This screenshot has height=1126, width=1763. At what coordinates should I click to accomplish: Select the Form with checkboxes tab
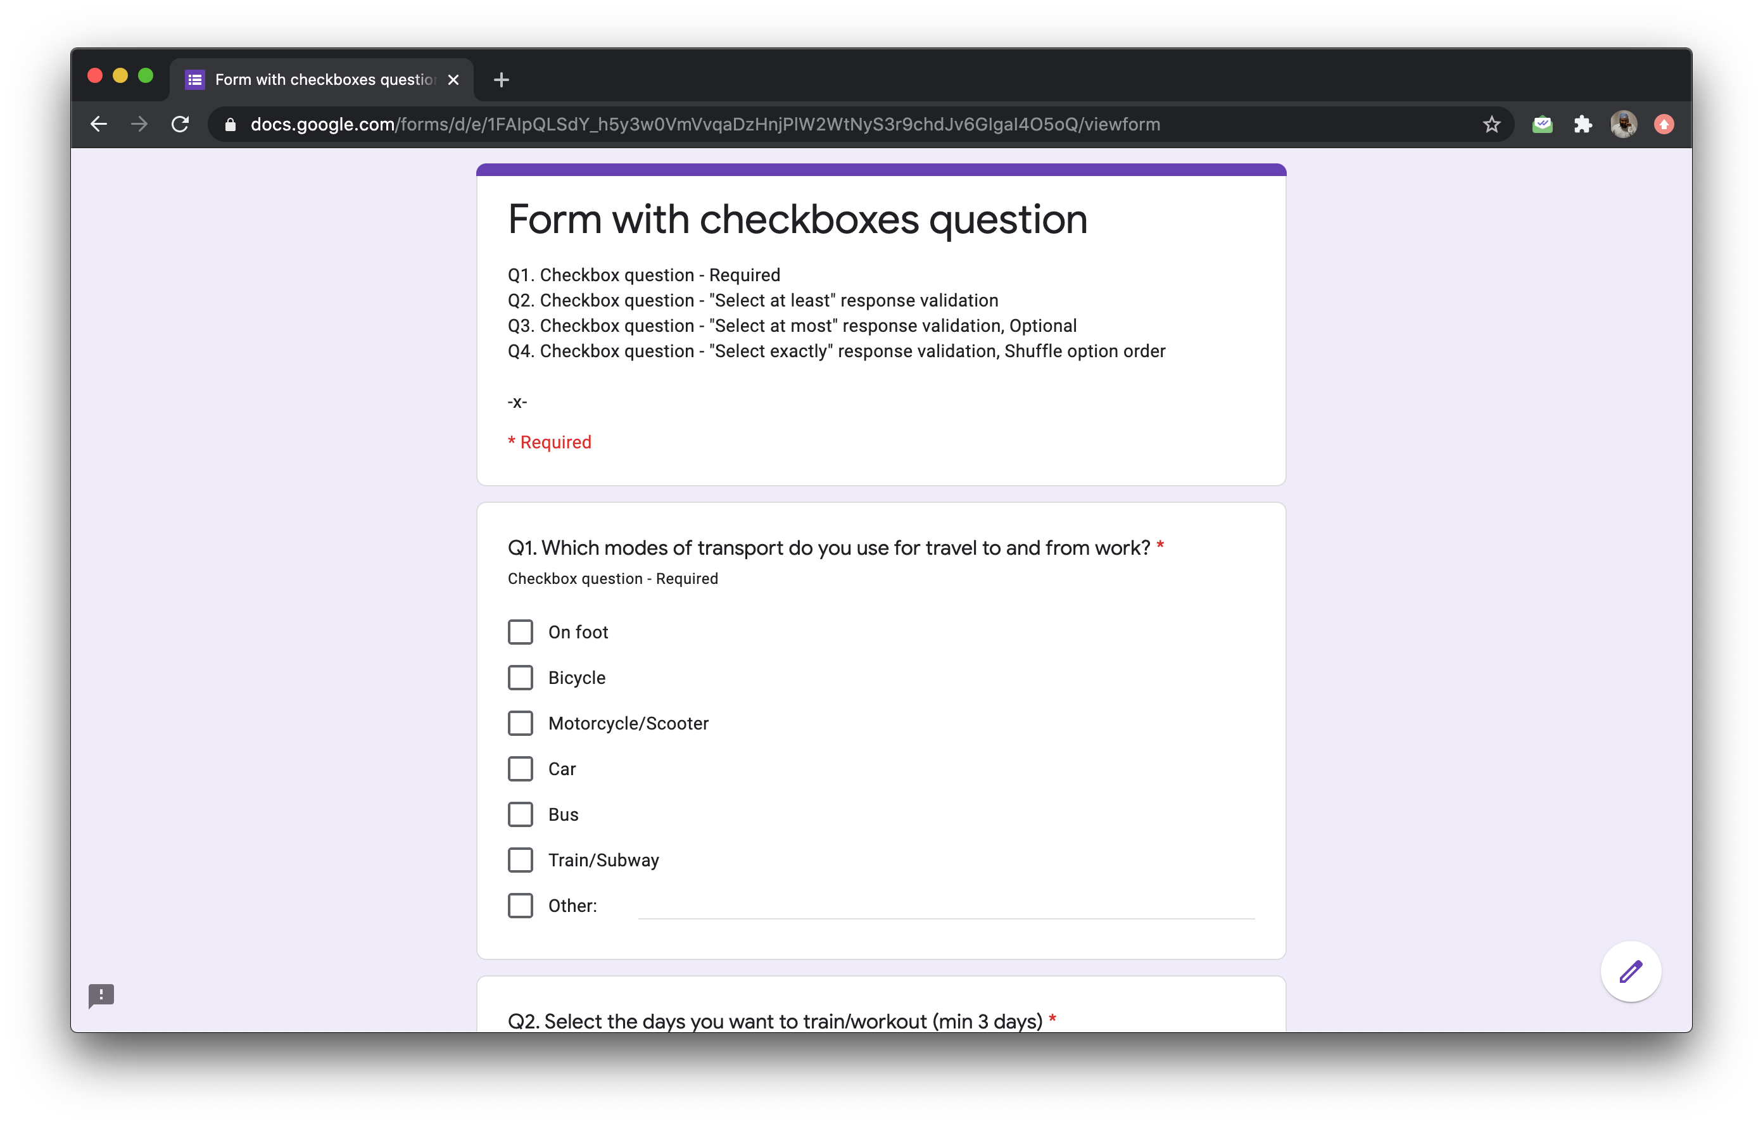coord(322,80)
